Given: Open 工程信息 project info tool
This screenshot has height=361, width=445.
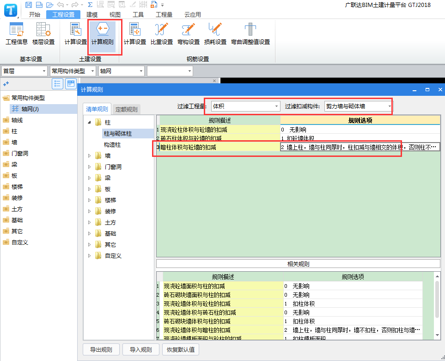Looking at the screenshot, I should point(17,33).
